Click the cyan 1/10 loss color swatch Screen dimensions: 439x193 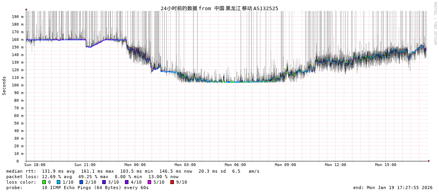coord(58,182)
